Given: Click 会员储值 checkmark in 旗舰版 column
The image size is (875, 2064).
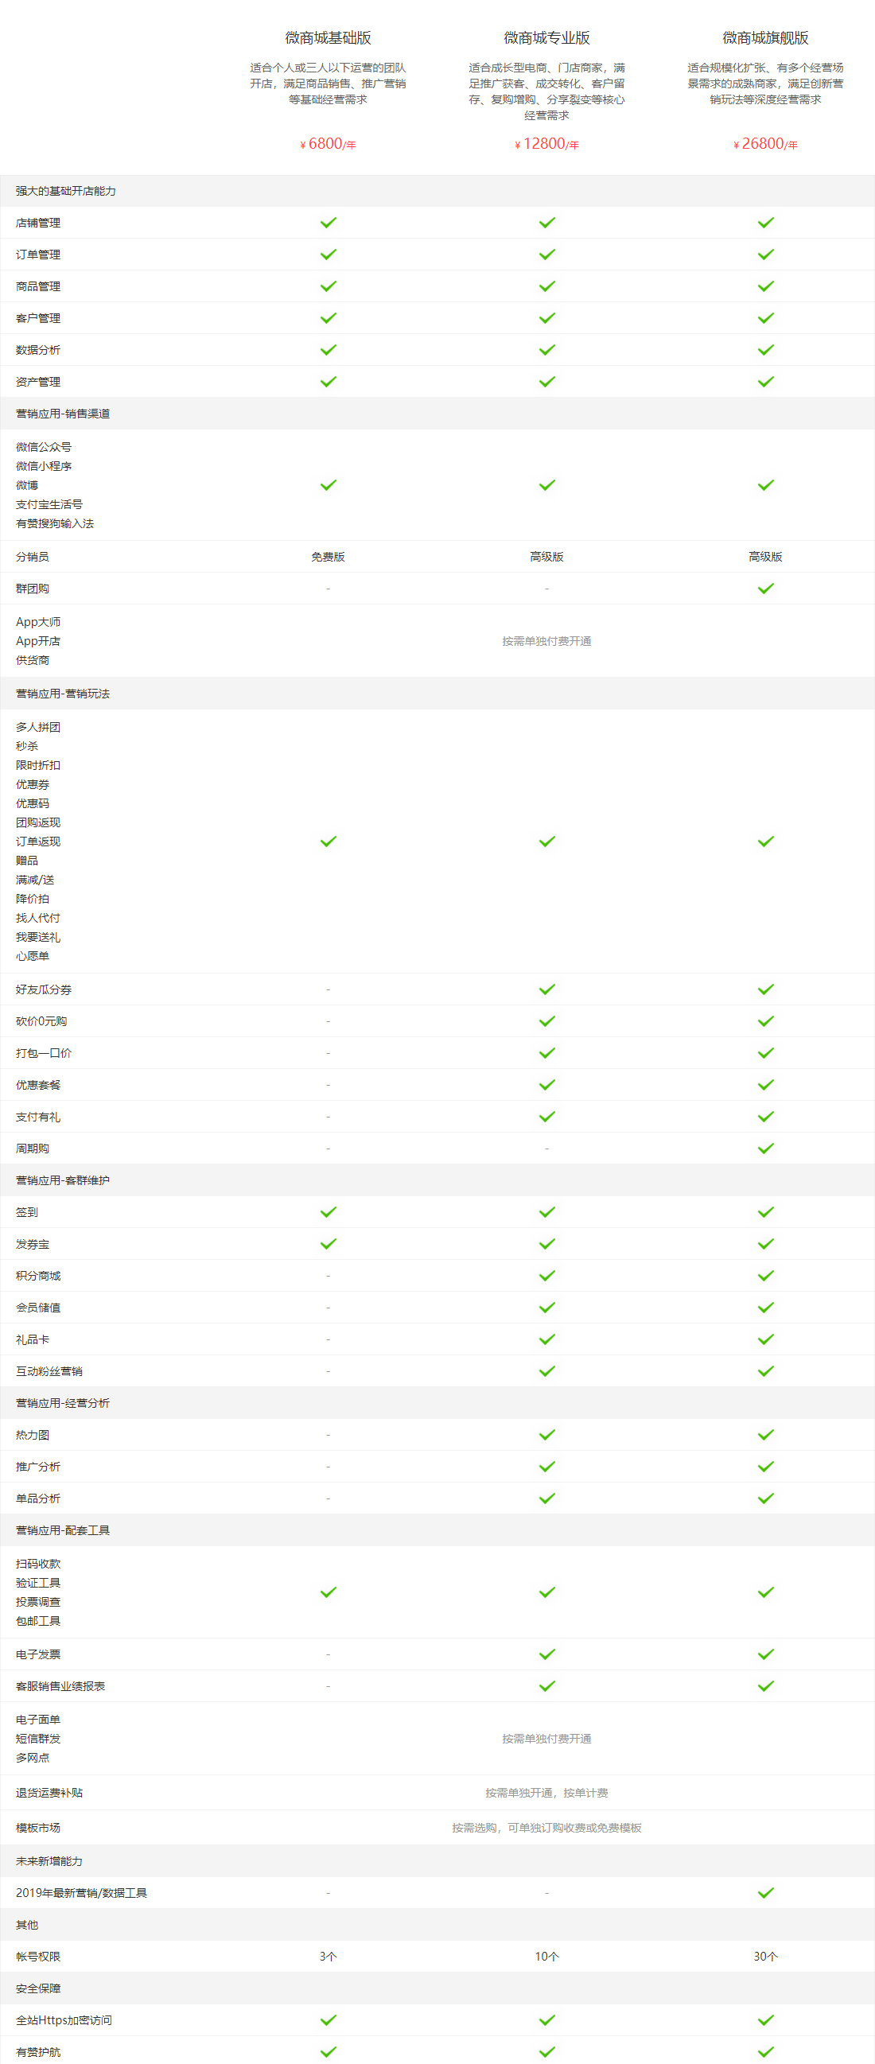Looking at the screenshot, I should pos(766,1308).
